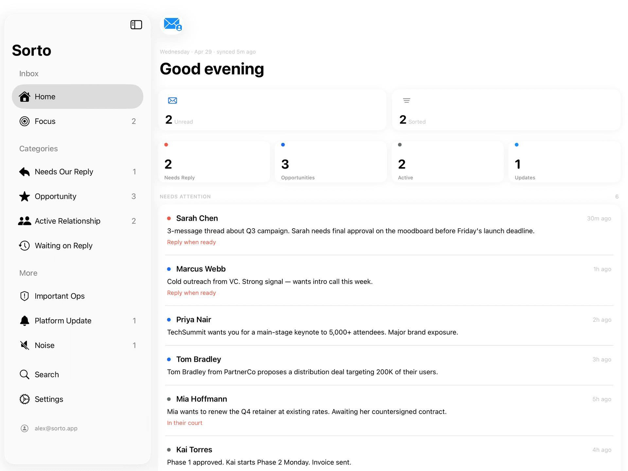Click the NEEDS ATTENTION section header
628x471 pixels.
(x=185, y=197)
